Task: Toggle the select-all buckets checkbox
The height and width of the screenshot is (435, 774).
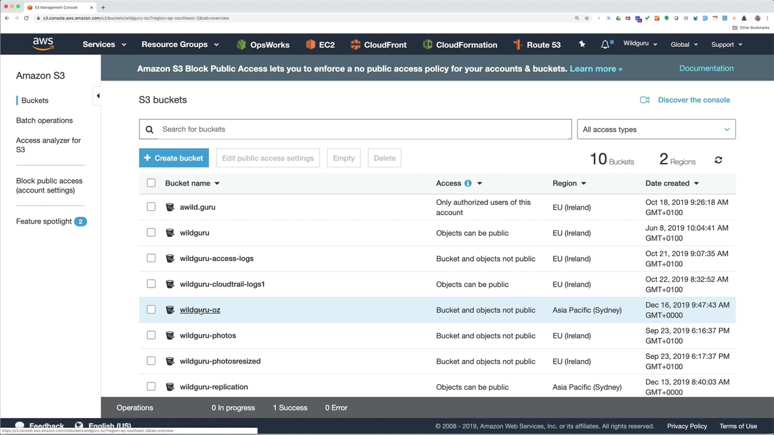Action: [151, 183]
